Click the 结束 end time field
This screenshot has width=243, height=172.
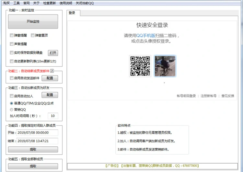click(x=37, y=141)
